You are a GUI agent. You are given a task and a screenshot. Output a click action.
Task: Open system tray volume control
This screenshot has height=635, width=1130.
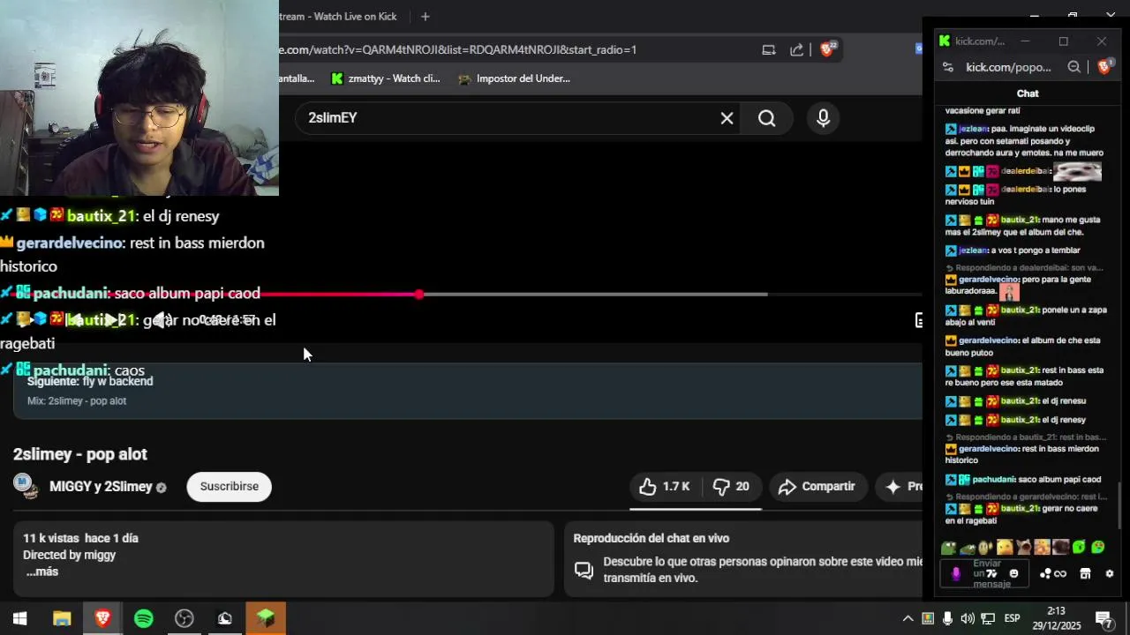(968, 618)
